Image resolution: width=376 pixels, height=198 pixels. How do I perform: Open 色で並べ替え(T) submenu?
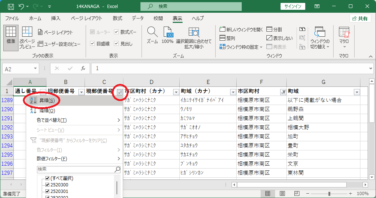click(74, 120)
